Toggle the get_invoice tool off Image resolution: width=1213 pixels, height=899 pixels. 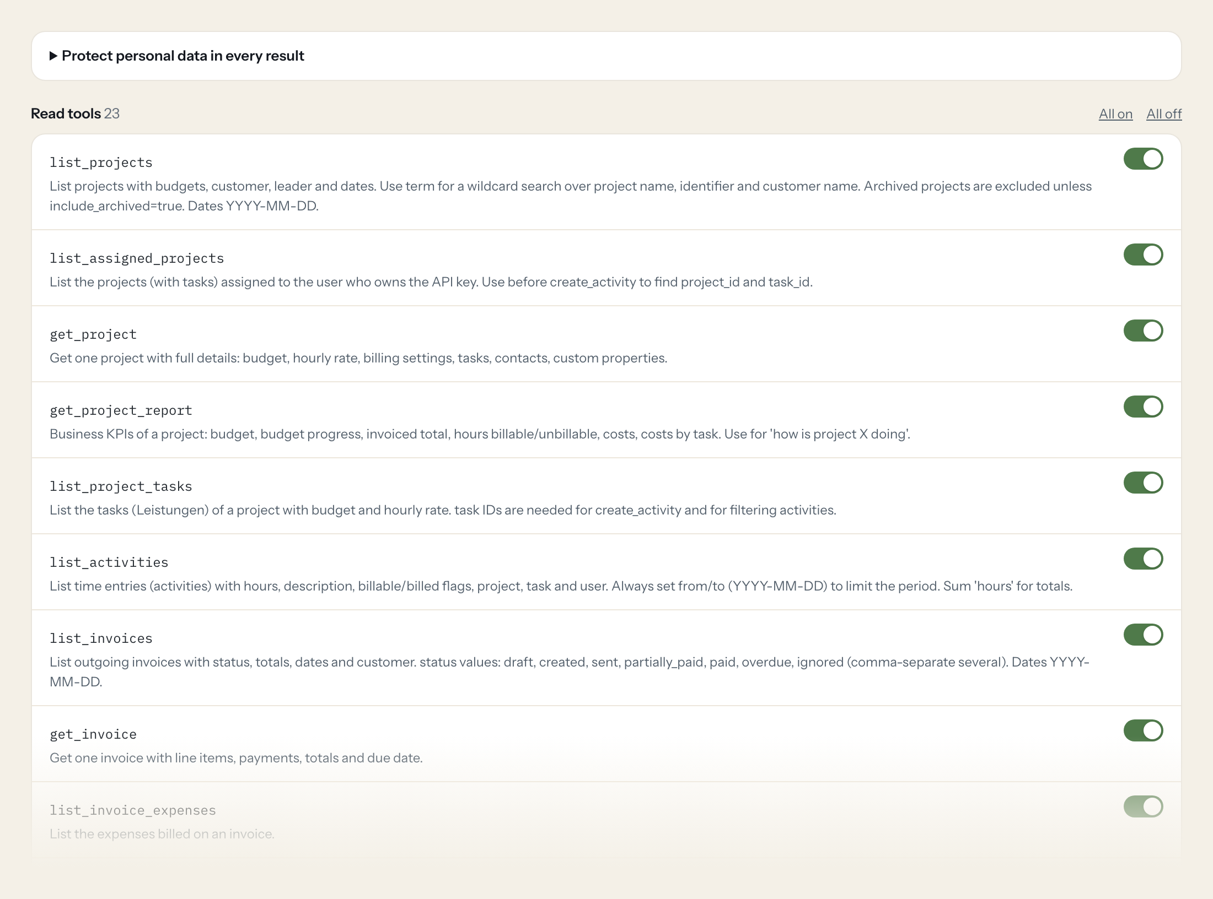pyautogui.click(x=1143, y=730)
